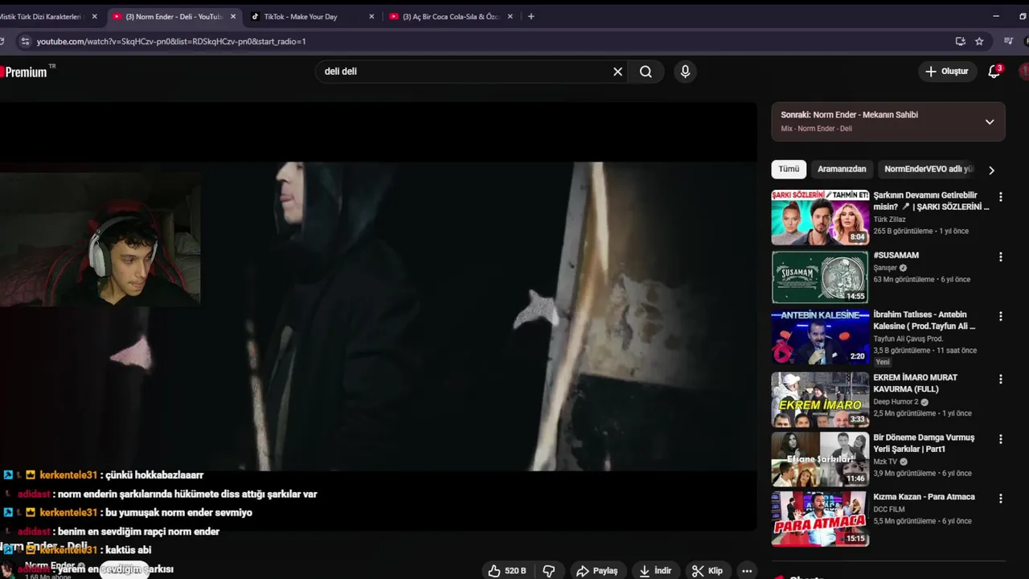
Task: Open options for Bir Döneme Damga Vurmuş video
Action: point(1001,440)
